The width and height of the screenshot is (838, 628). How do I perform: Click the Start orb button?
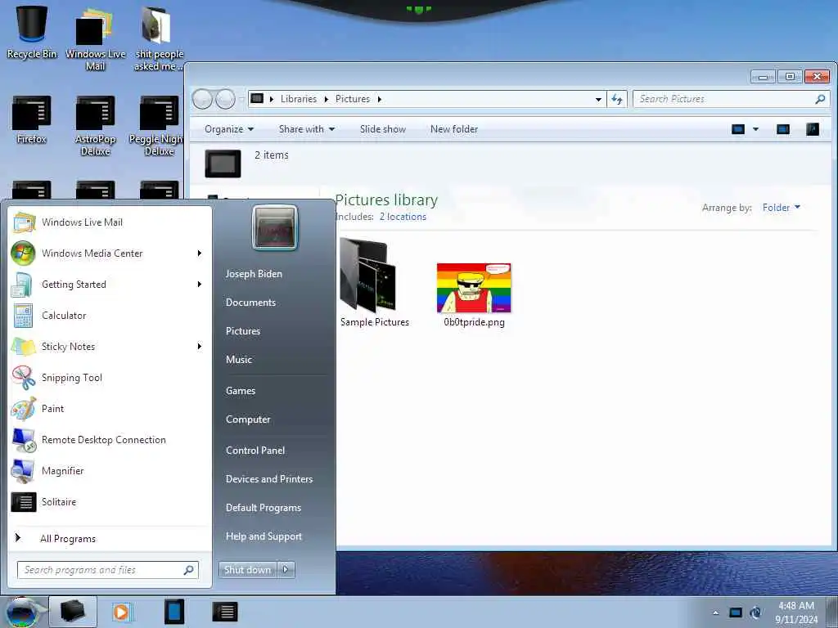(x=22, y=612)
